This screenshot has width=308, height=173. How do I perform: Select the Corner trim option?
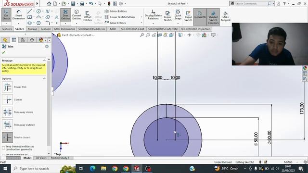pos(8,99)
